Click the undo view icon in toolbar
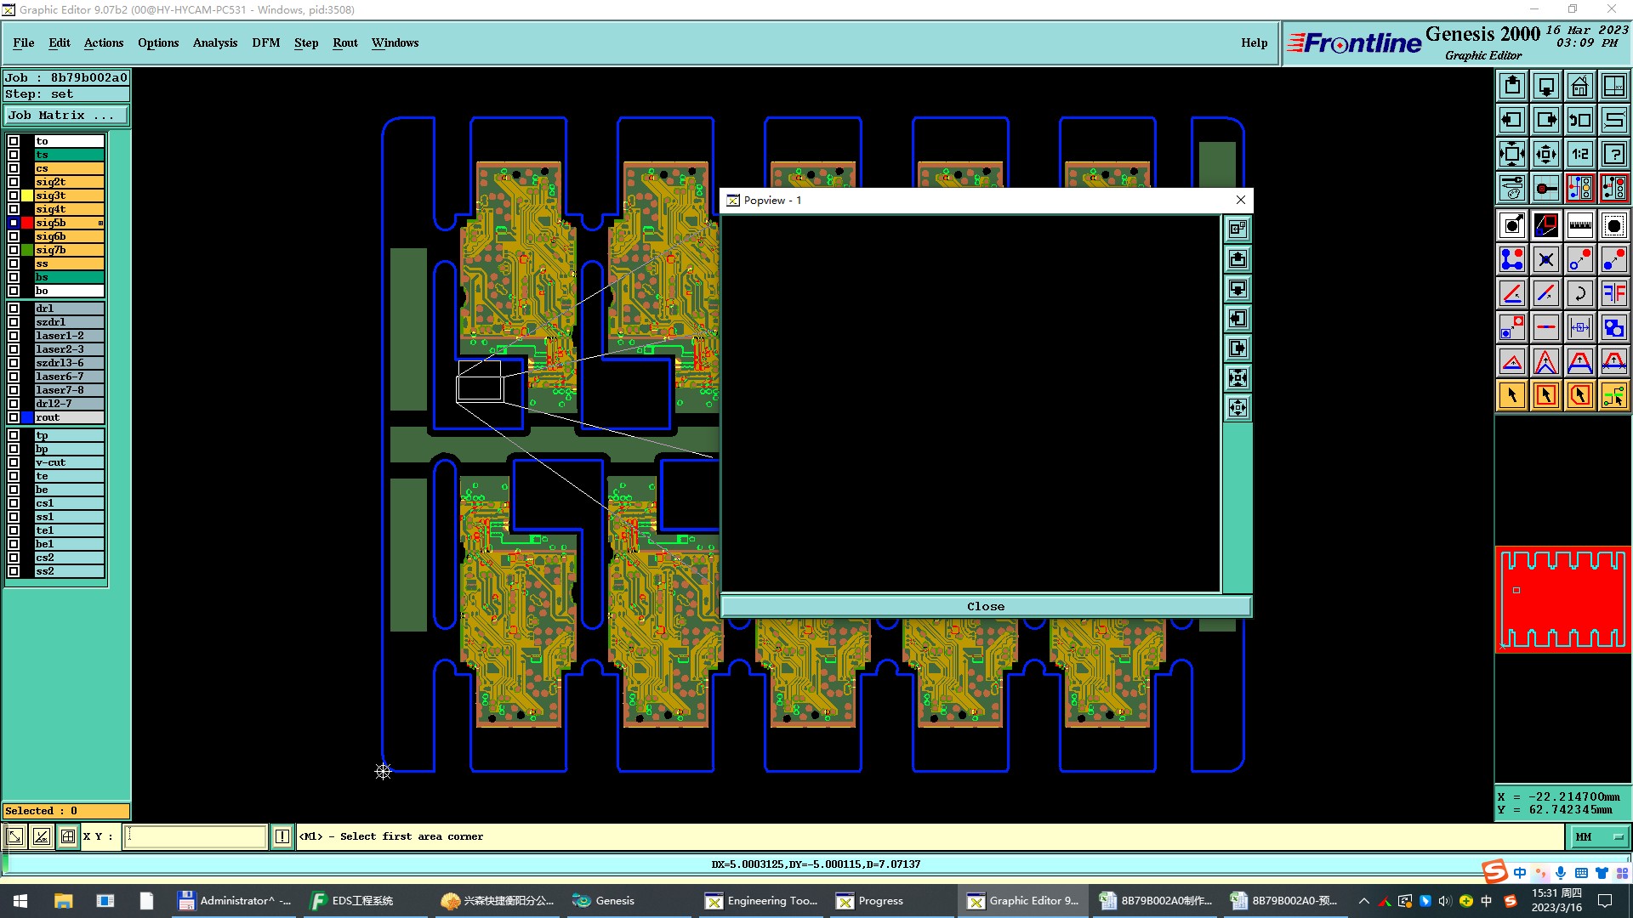1633x918 pixels. click(x=1579, y=120)
